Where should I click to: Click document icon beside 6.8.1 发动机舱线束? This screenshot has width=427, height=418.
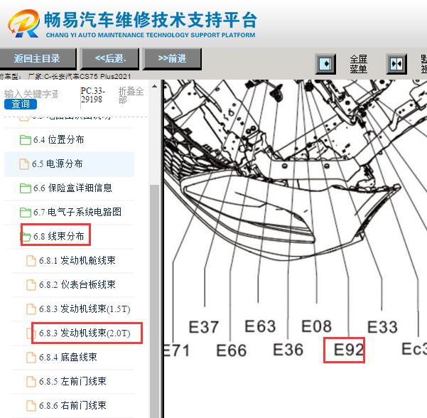[x=31, y=261]
